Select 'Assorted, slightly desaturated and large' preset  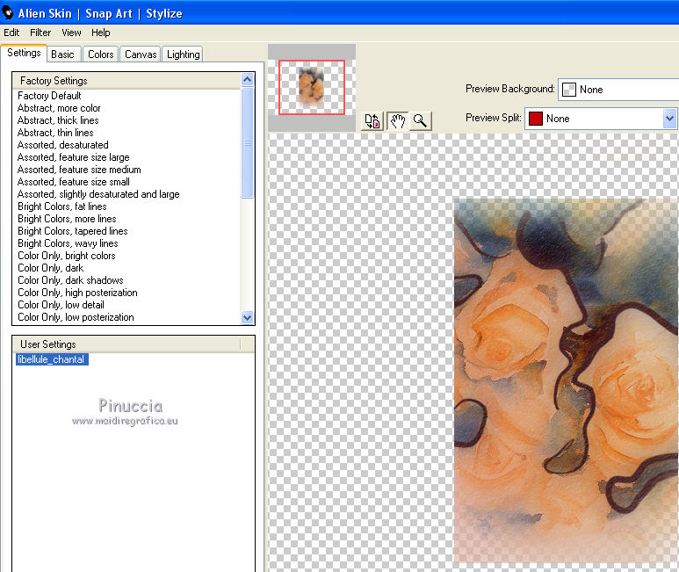click(x=98, y=194)
